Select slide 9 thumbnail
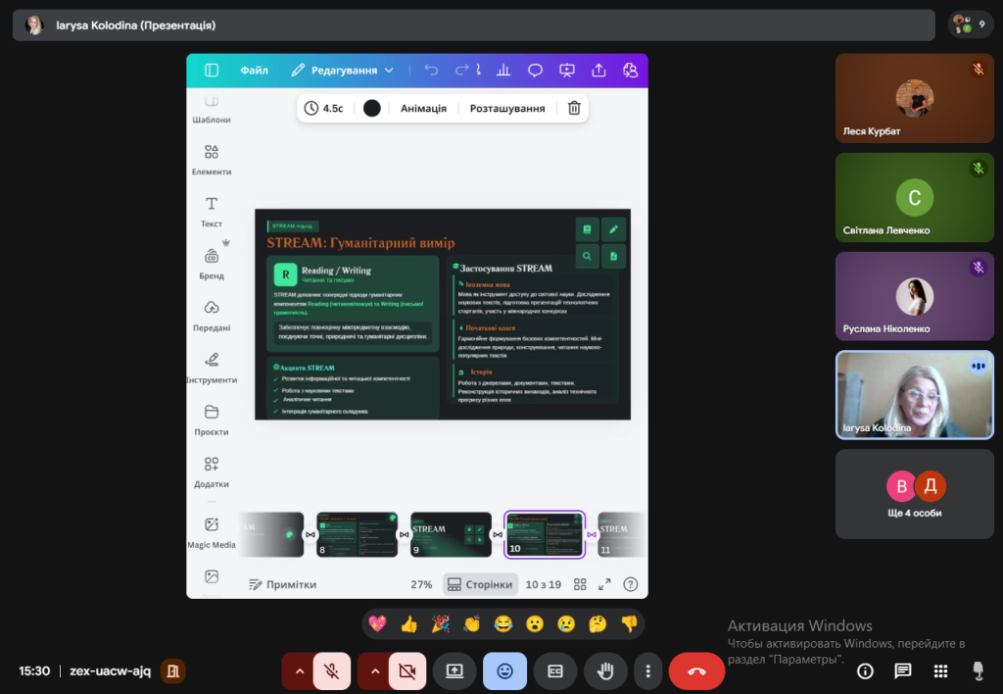 (x=451, y=534)
